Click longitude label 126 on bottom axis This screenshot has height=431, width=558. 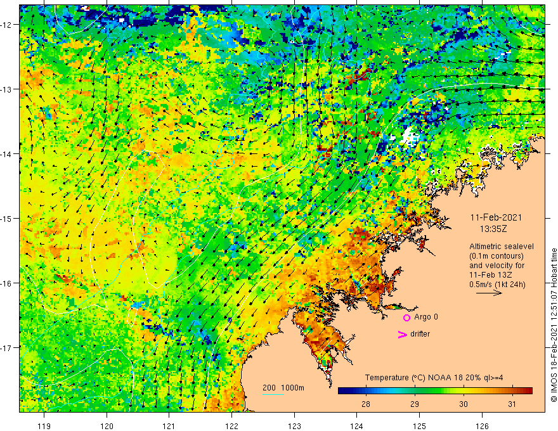[482, 426]
